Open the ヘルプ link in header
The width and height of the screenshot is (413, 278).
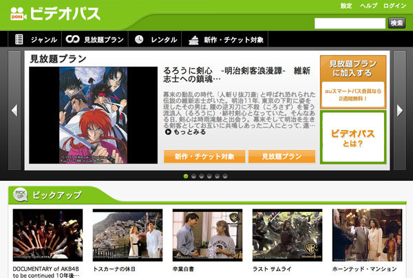tap(369, 6)
